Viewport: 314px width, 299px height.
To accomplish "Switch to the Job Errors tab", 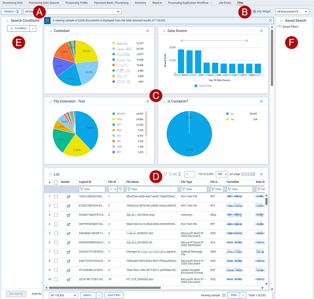I will coord(225,3).
